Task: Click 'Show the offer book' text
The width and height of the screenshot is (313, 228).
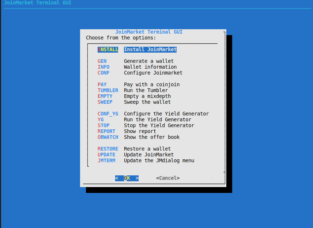Action: (152, 137)
